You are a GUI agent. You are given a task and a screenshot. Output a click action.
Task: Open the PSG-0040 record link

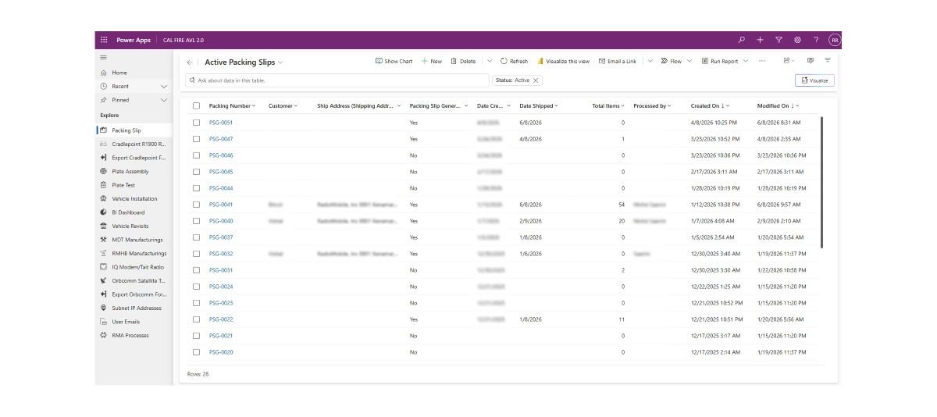[221, 221]
